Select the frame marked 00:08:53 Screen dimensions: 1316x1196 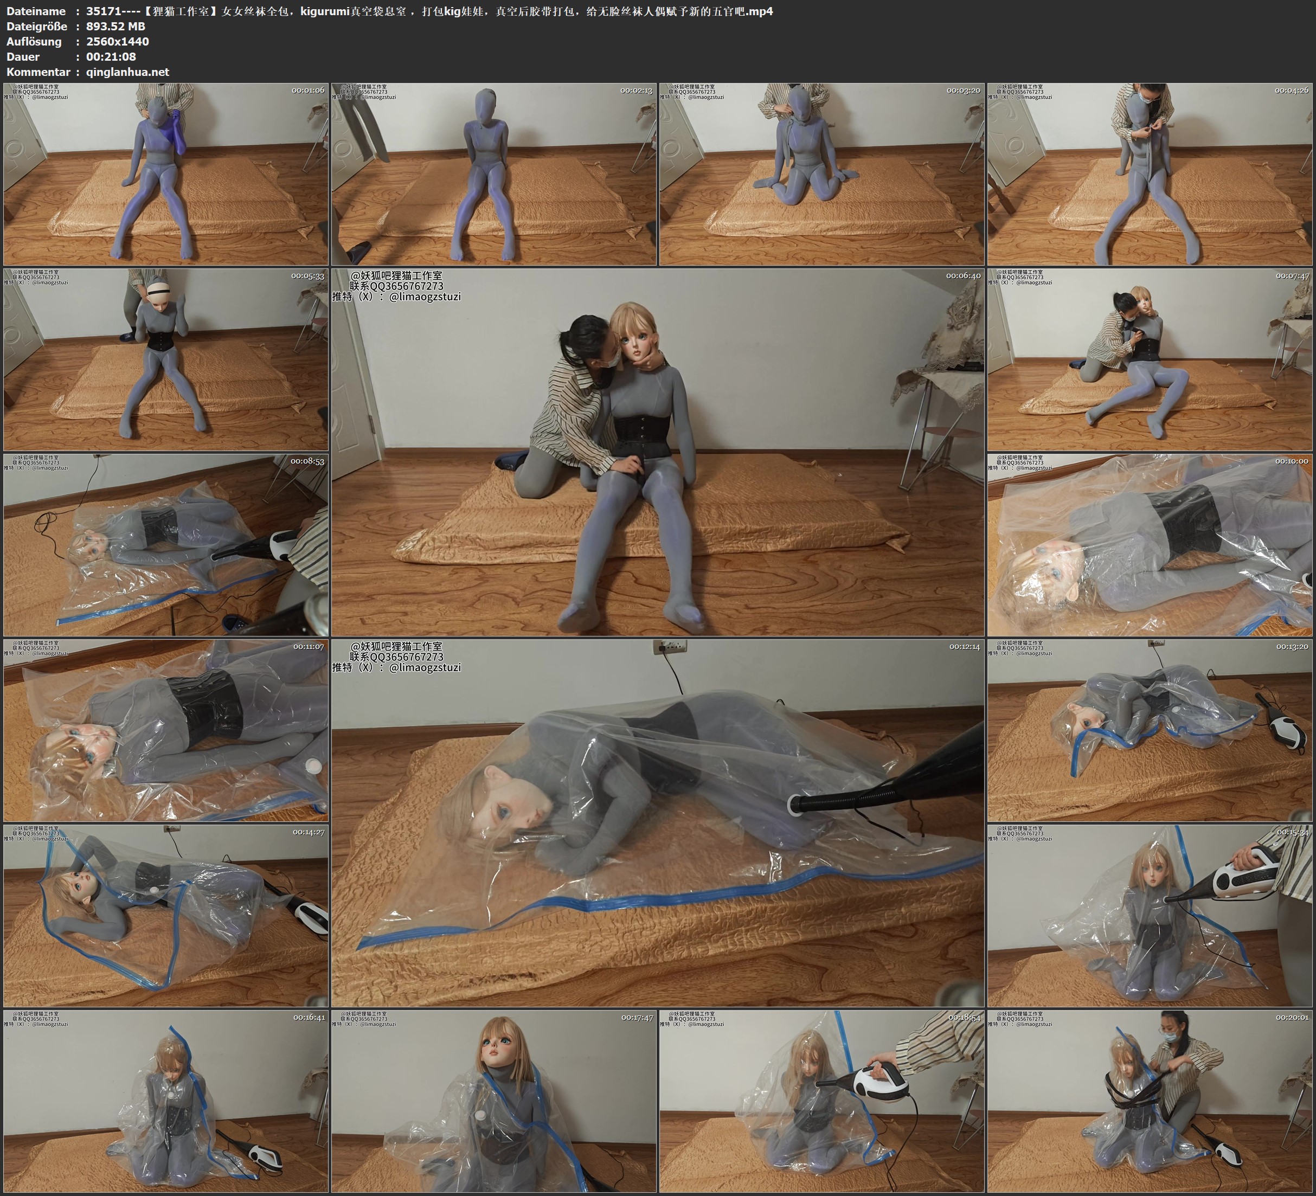[166, 545]
